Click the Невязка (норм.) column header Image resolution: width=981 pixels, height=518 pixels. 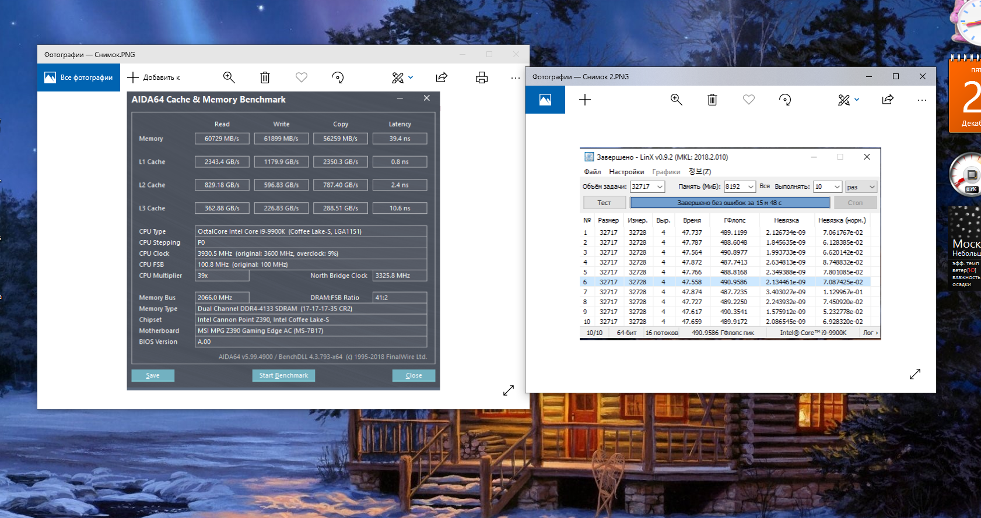coord(842,220)
